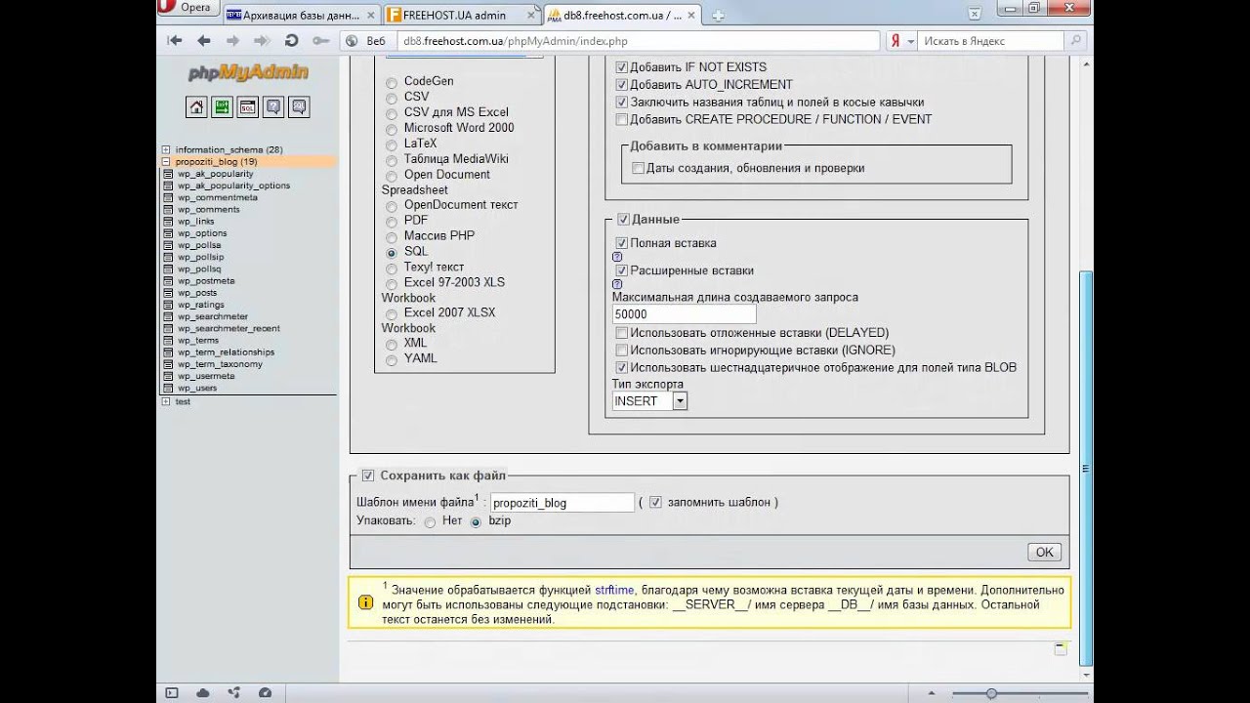
Task: Expand the information_schema database node
Action: point(166,149)
